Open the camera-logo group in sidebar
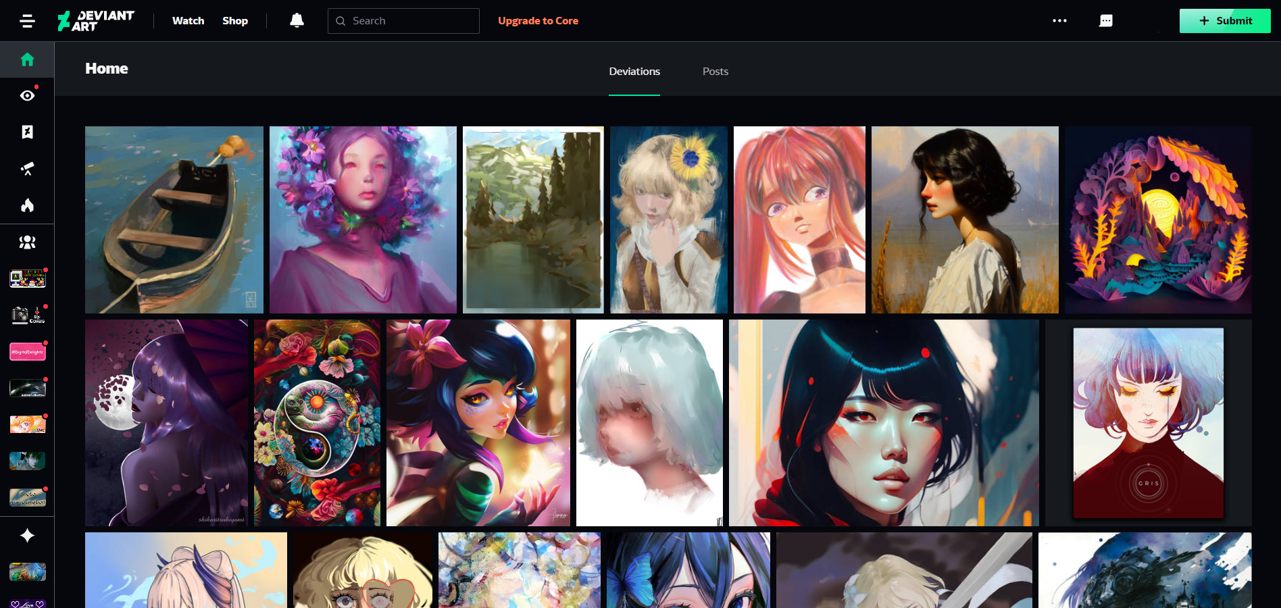This screenshot has width=1281, height=608. coord(28,315)
